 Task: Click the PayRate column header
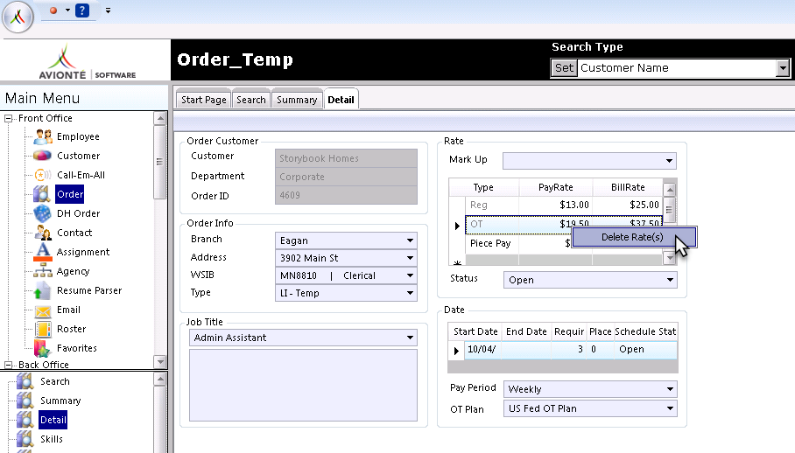556,187
